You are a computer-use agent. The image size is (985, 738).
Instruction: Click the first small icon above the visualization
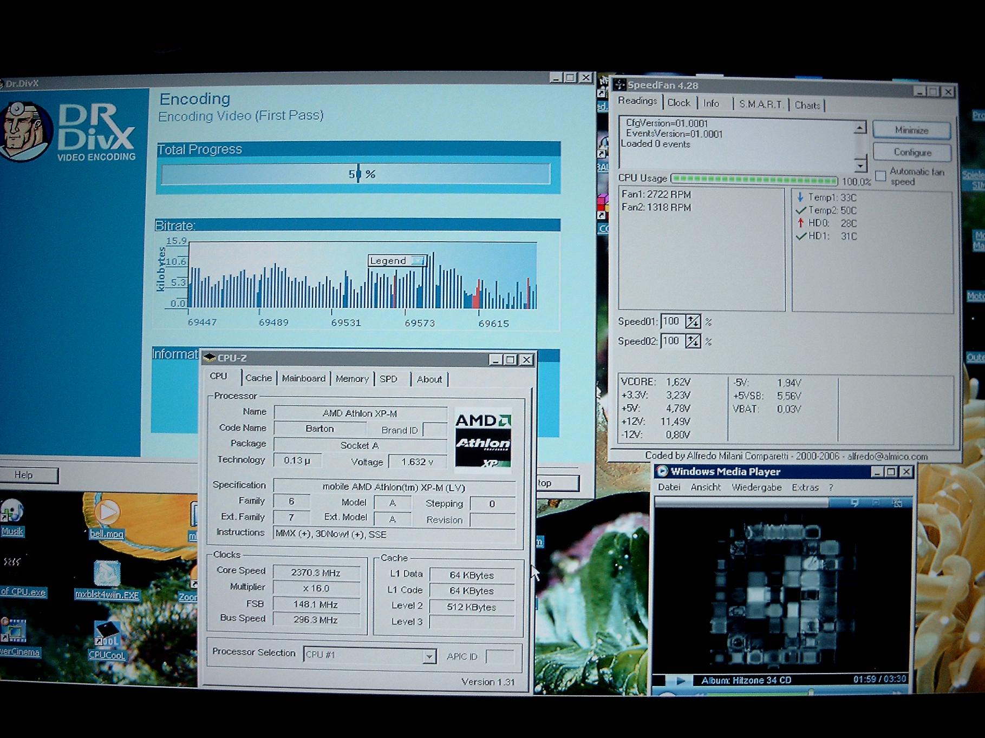point(854,503)
